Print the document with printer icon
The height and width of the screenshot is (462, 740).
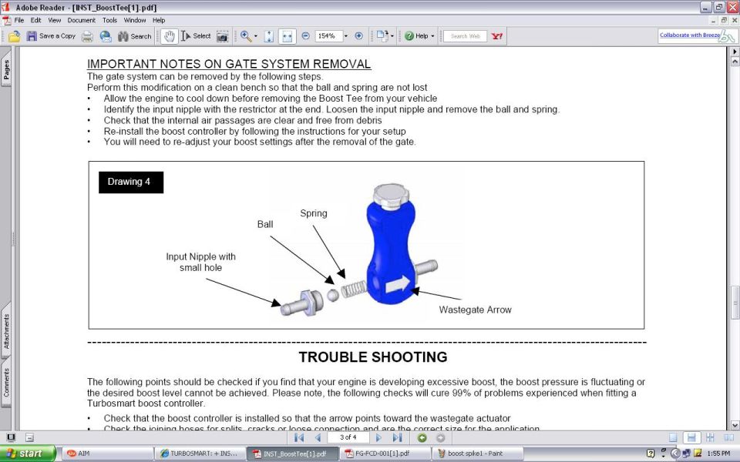[87, 36]
